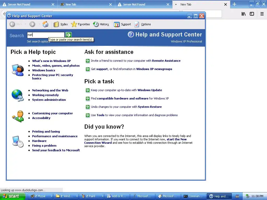Open a new browser tab with plus
Viewport: 267px width, 200px height.
[x=234, y=4]
